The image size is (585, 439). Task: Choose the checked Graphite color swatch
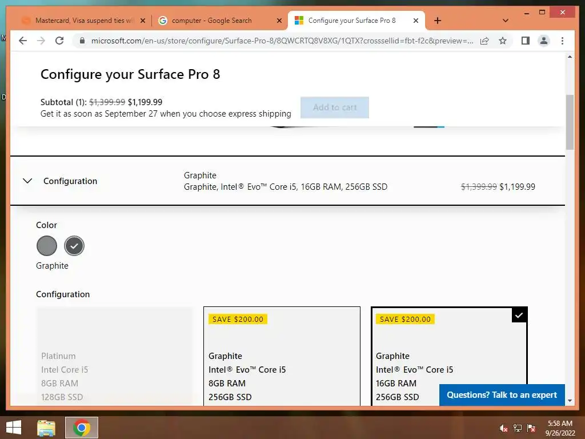click(x=74, y=246)
